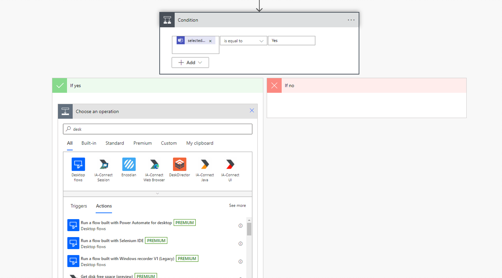Click the If no branch header
502x278 pixels.
366,85
